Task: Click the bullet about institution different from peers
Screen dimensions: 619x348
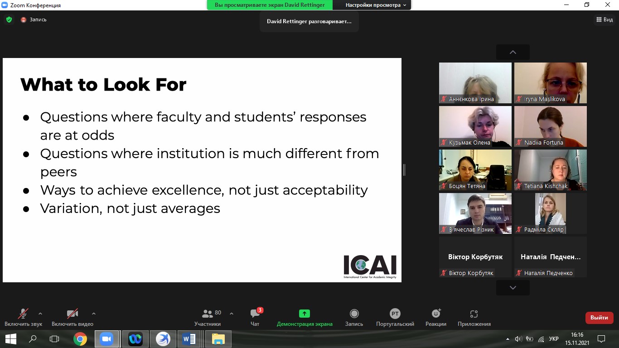Action: (210, 162)
